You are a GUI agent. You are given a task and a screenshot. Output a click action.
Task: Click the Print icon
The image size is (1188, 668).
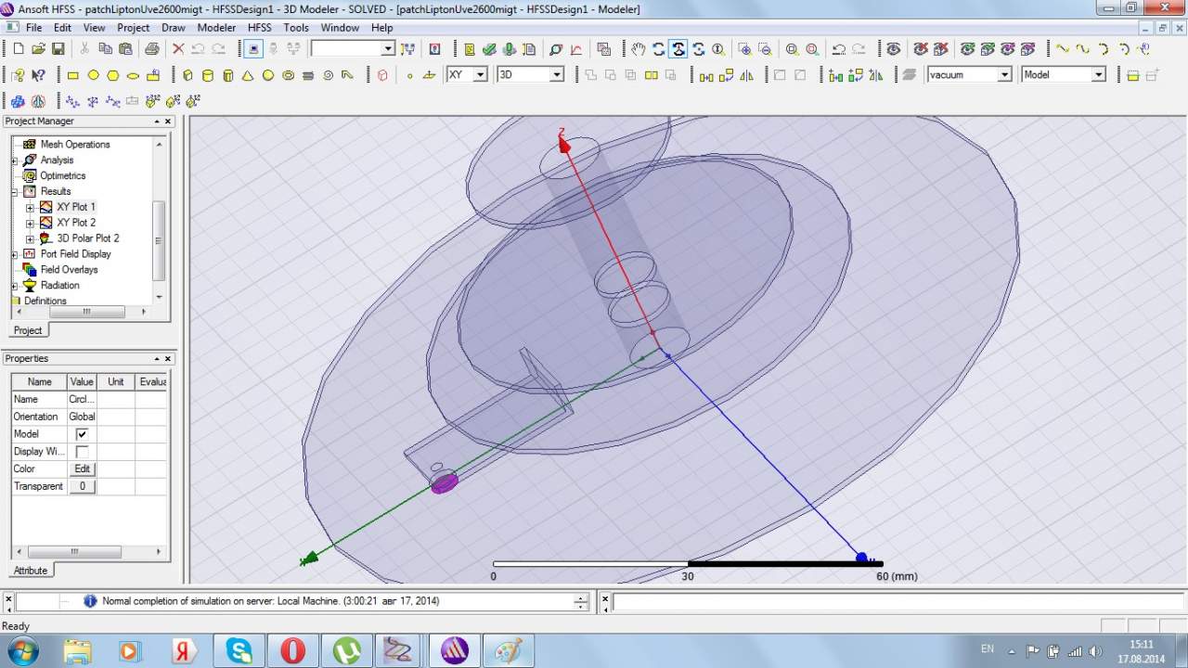point(151,49)
